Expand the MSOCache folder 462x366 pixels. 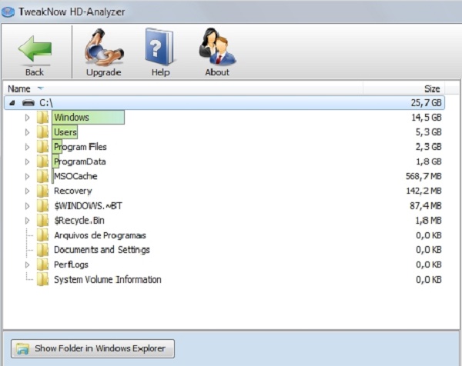coord(28,177)
